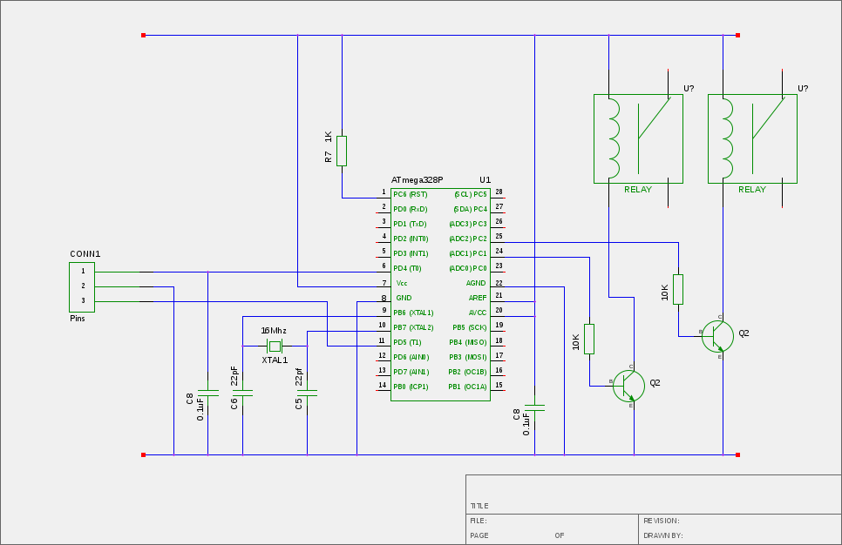Click the PB5 (SCK) pin label
842x545 pixels.
(x=469, y=327)
